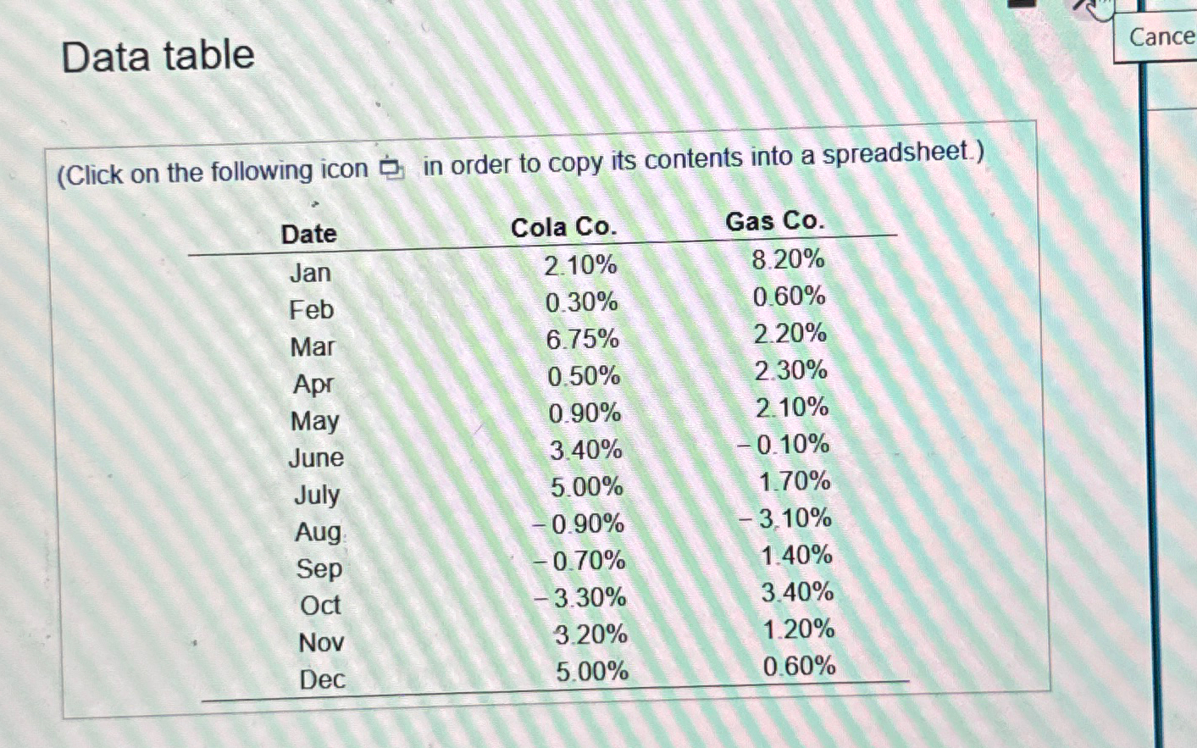Click the copy-to-spreadsheet icon
1197x748 pixels.
click(x=388, y=169)
